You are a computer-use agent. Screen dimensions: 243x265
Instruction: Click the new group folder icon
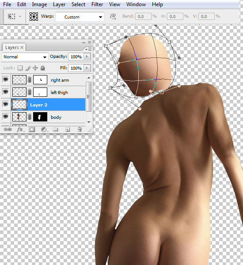click(56, 129)
